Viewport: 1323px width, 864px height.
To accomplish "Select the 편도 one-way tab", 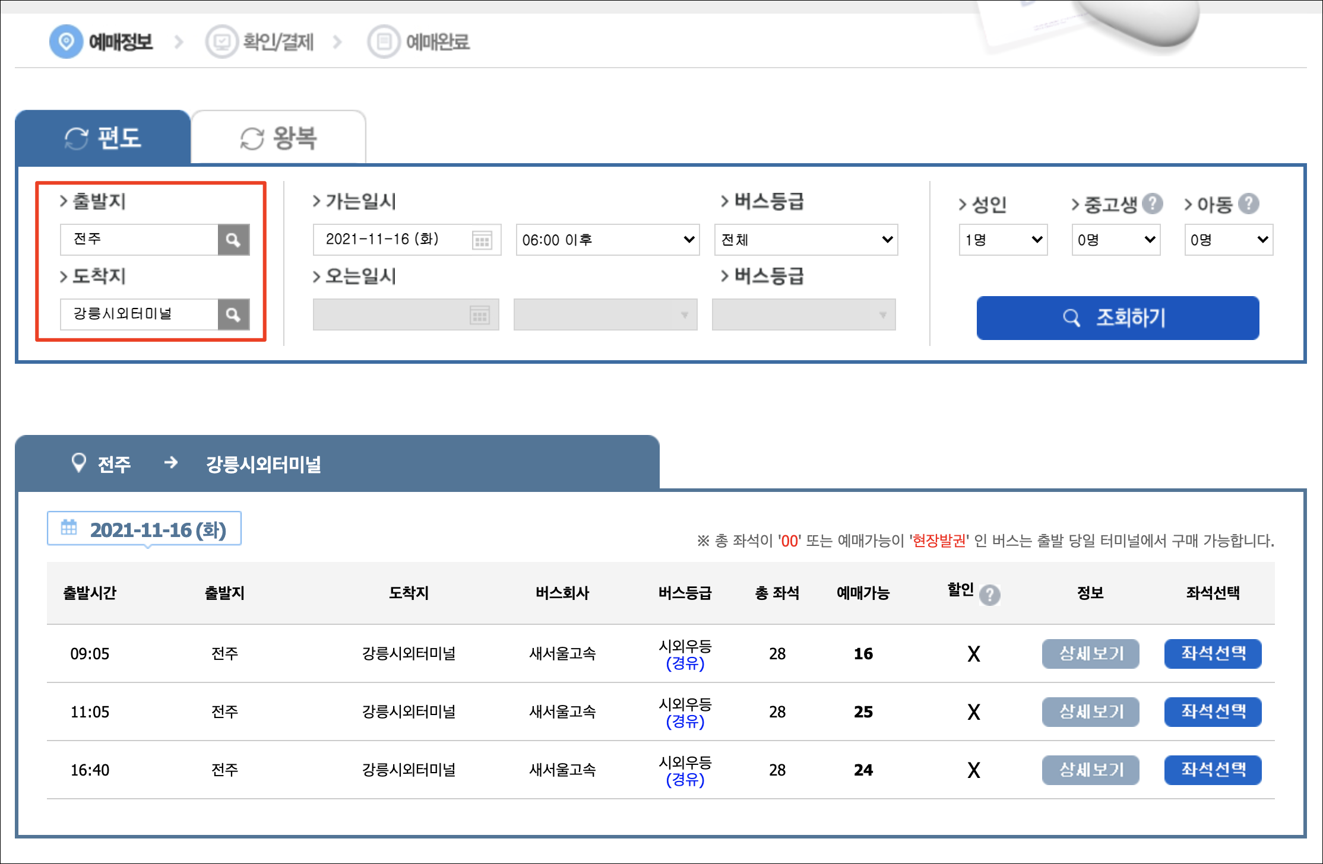I will click(103, 138).
